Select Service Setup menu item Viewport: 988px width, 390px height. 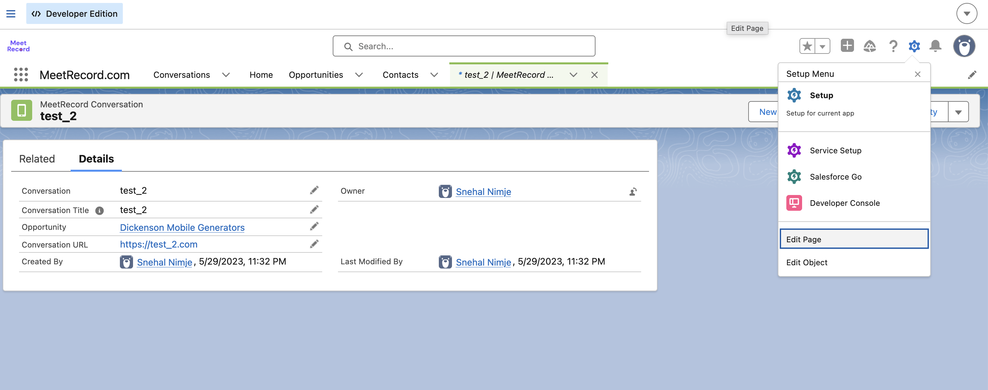[x=854, y=150]
